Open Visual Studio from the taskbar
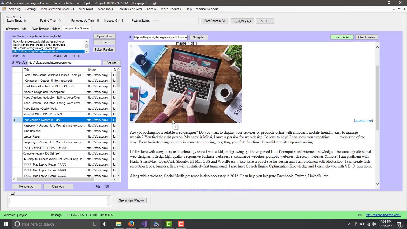Screen dimensions: 407x229 pos(143,224)
